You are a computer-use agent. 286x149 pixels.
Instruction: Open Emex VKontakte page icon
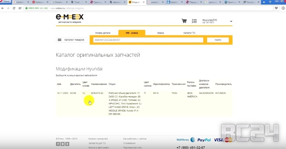click(x=63, y=144)
